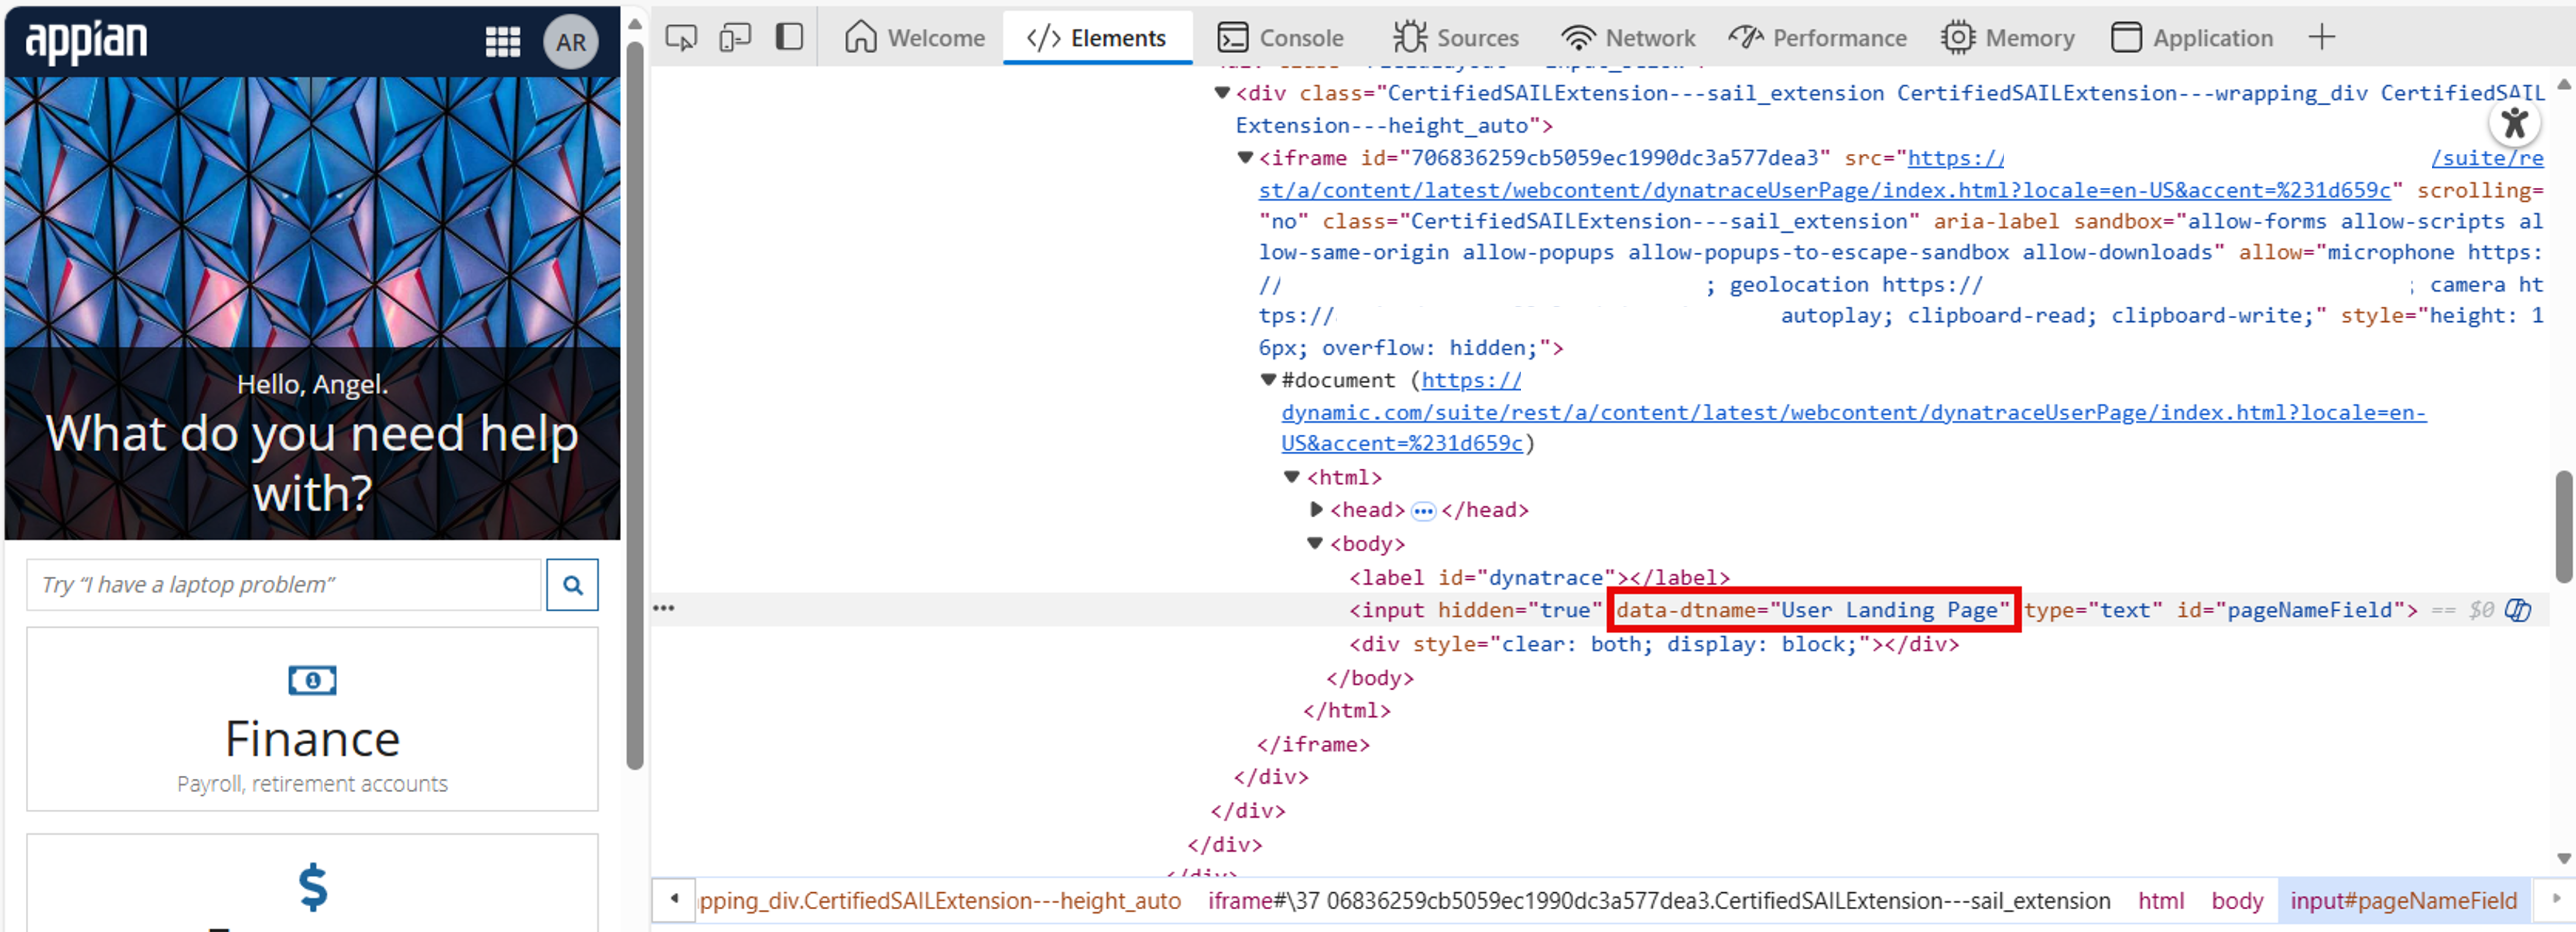2576x932 pixels.
Task: Collapse the iframe element node
Action: click(x=1245, y=158)
